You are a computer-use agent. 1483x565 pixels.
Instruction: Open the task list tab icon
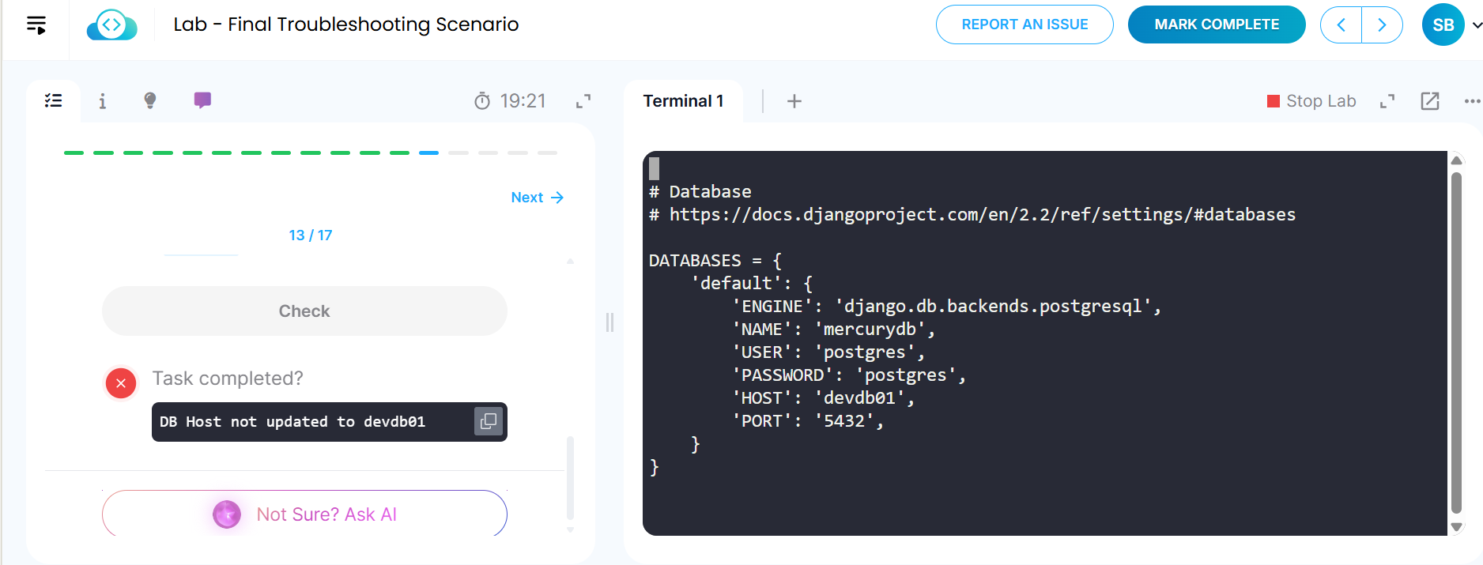click(x=54, y=100)
